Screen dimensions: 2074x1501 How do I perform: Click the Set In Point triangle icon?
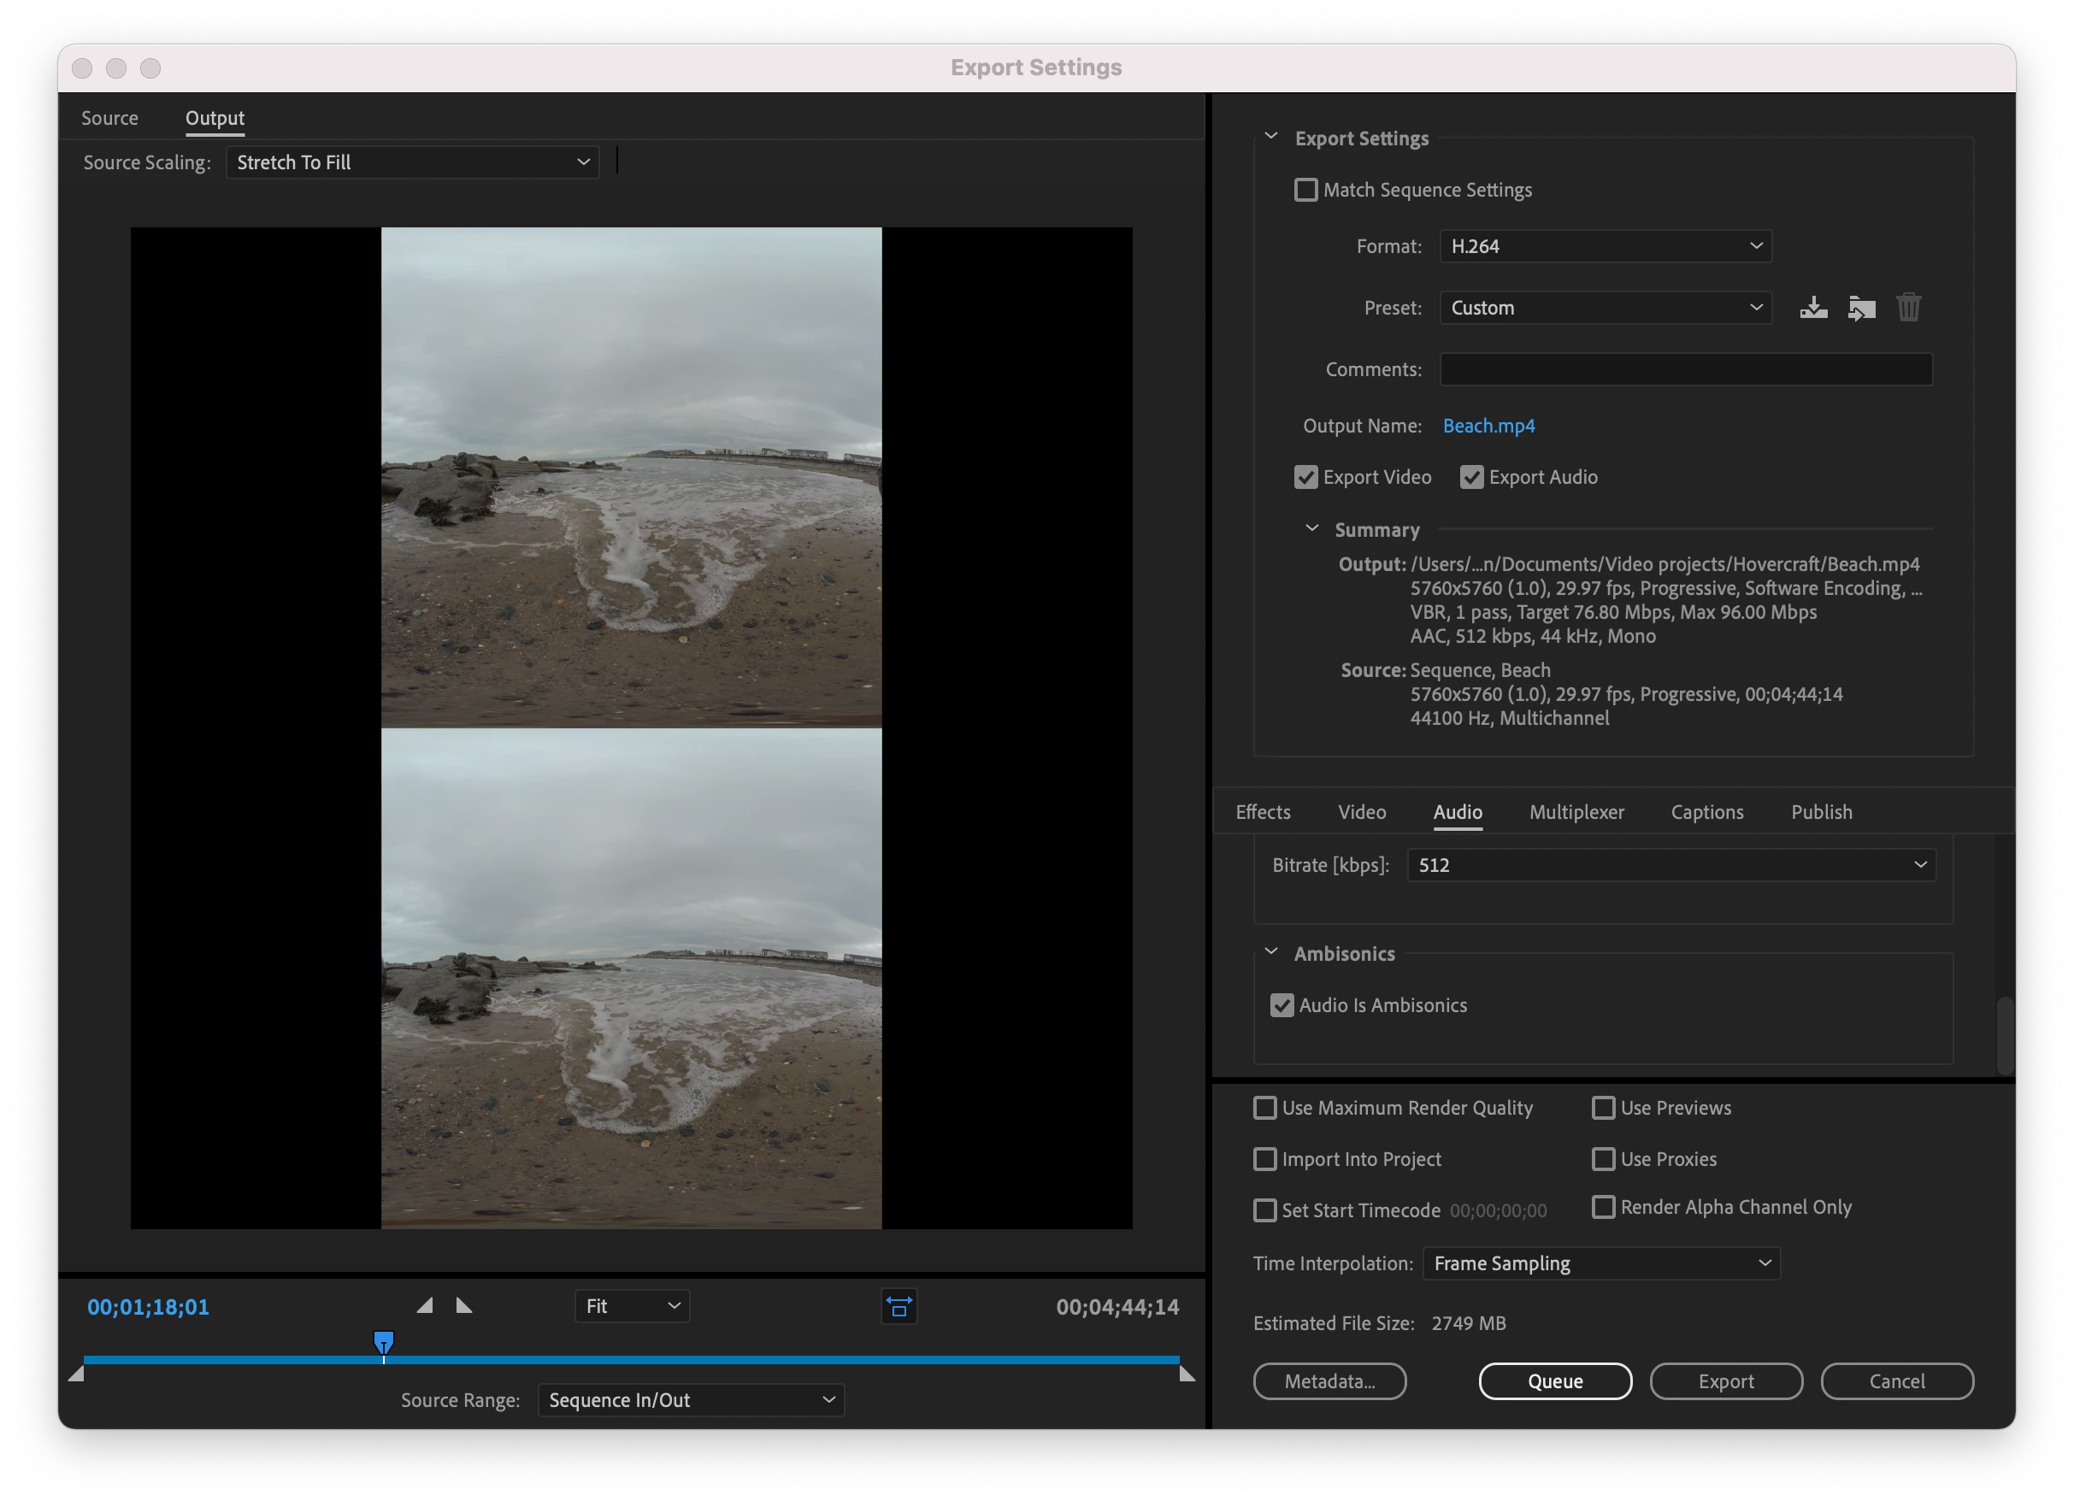tap(425, 1305)
